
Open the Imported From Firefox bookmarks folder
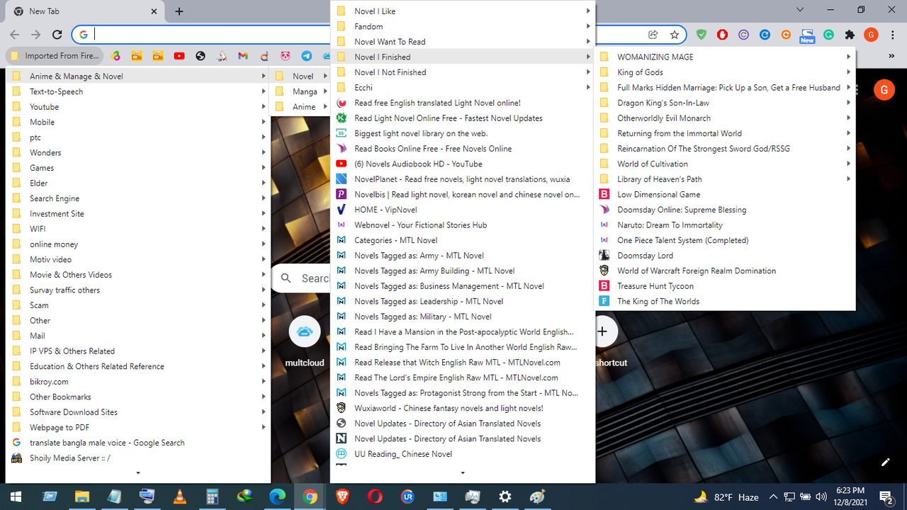55,56
